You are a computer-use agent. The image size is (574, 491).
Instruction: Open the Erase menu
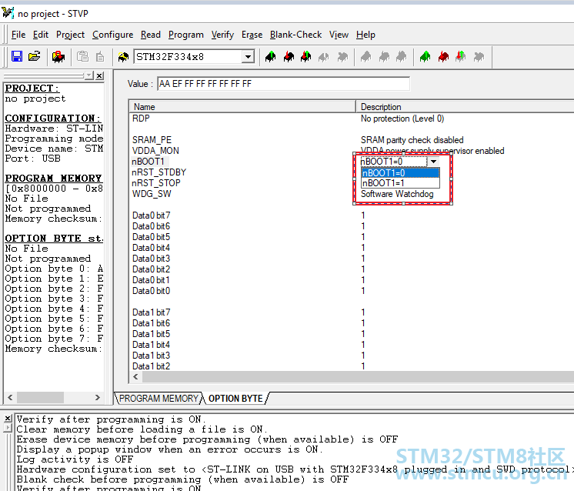point(252,35)
